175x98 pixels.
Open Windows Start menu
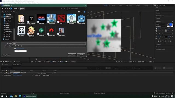[x=2, y=96]
